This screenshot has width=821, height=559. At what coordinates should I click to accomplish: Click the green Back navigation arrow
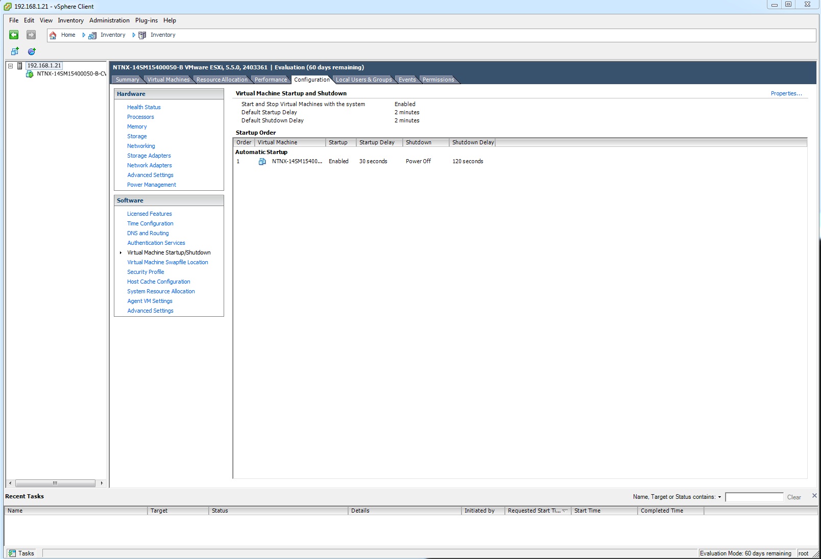[x=14, y=35]
